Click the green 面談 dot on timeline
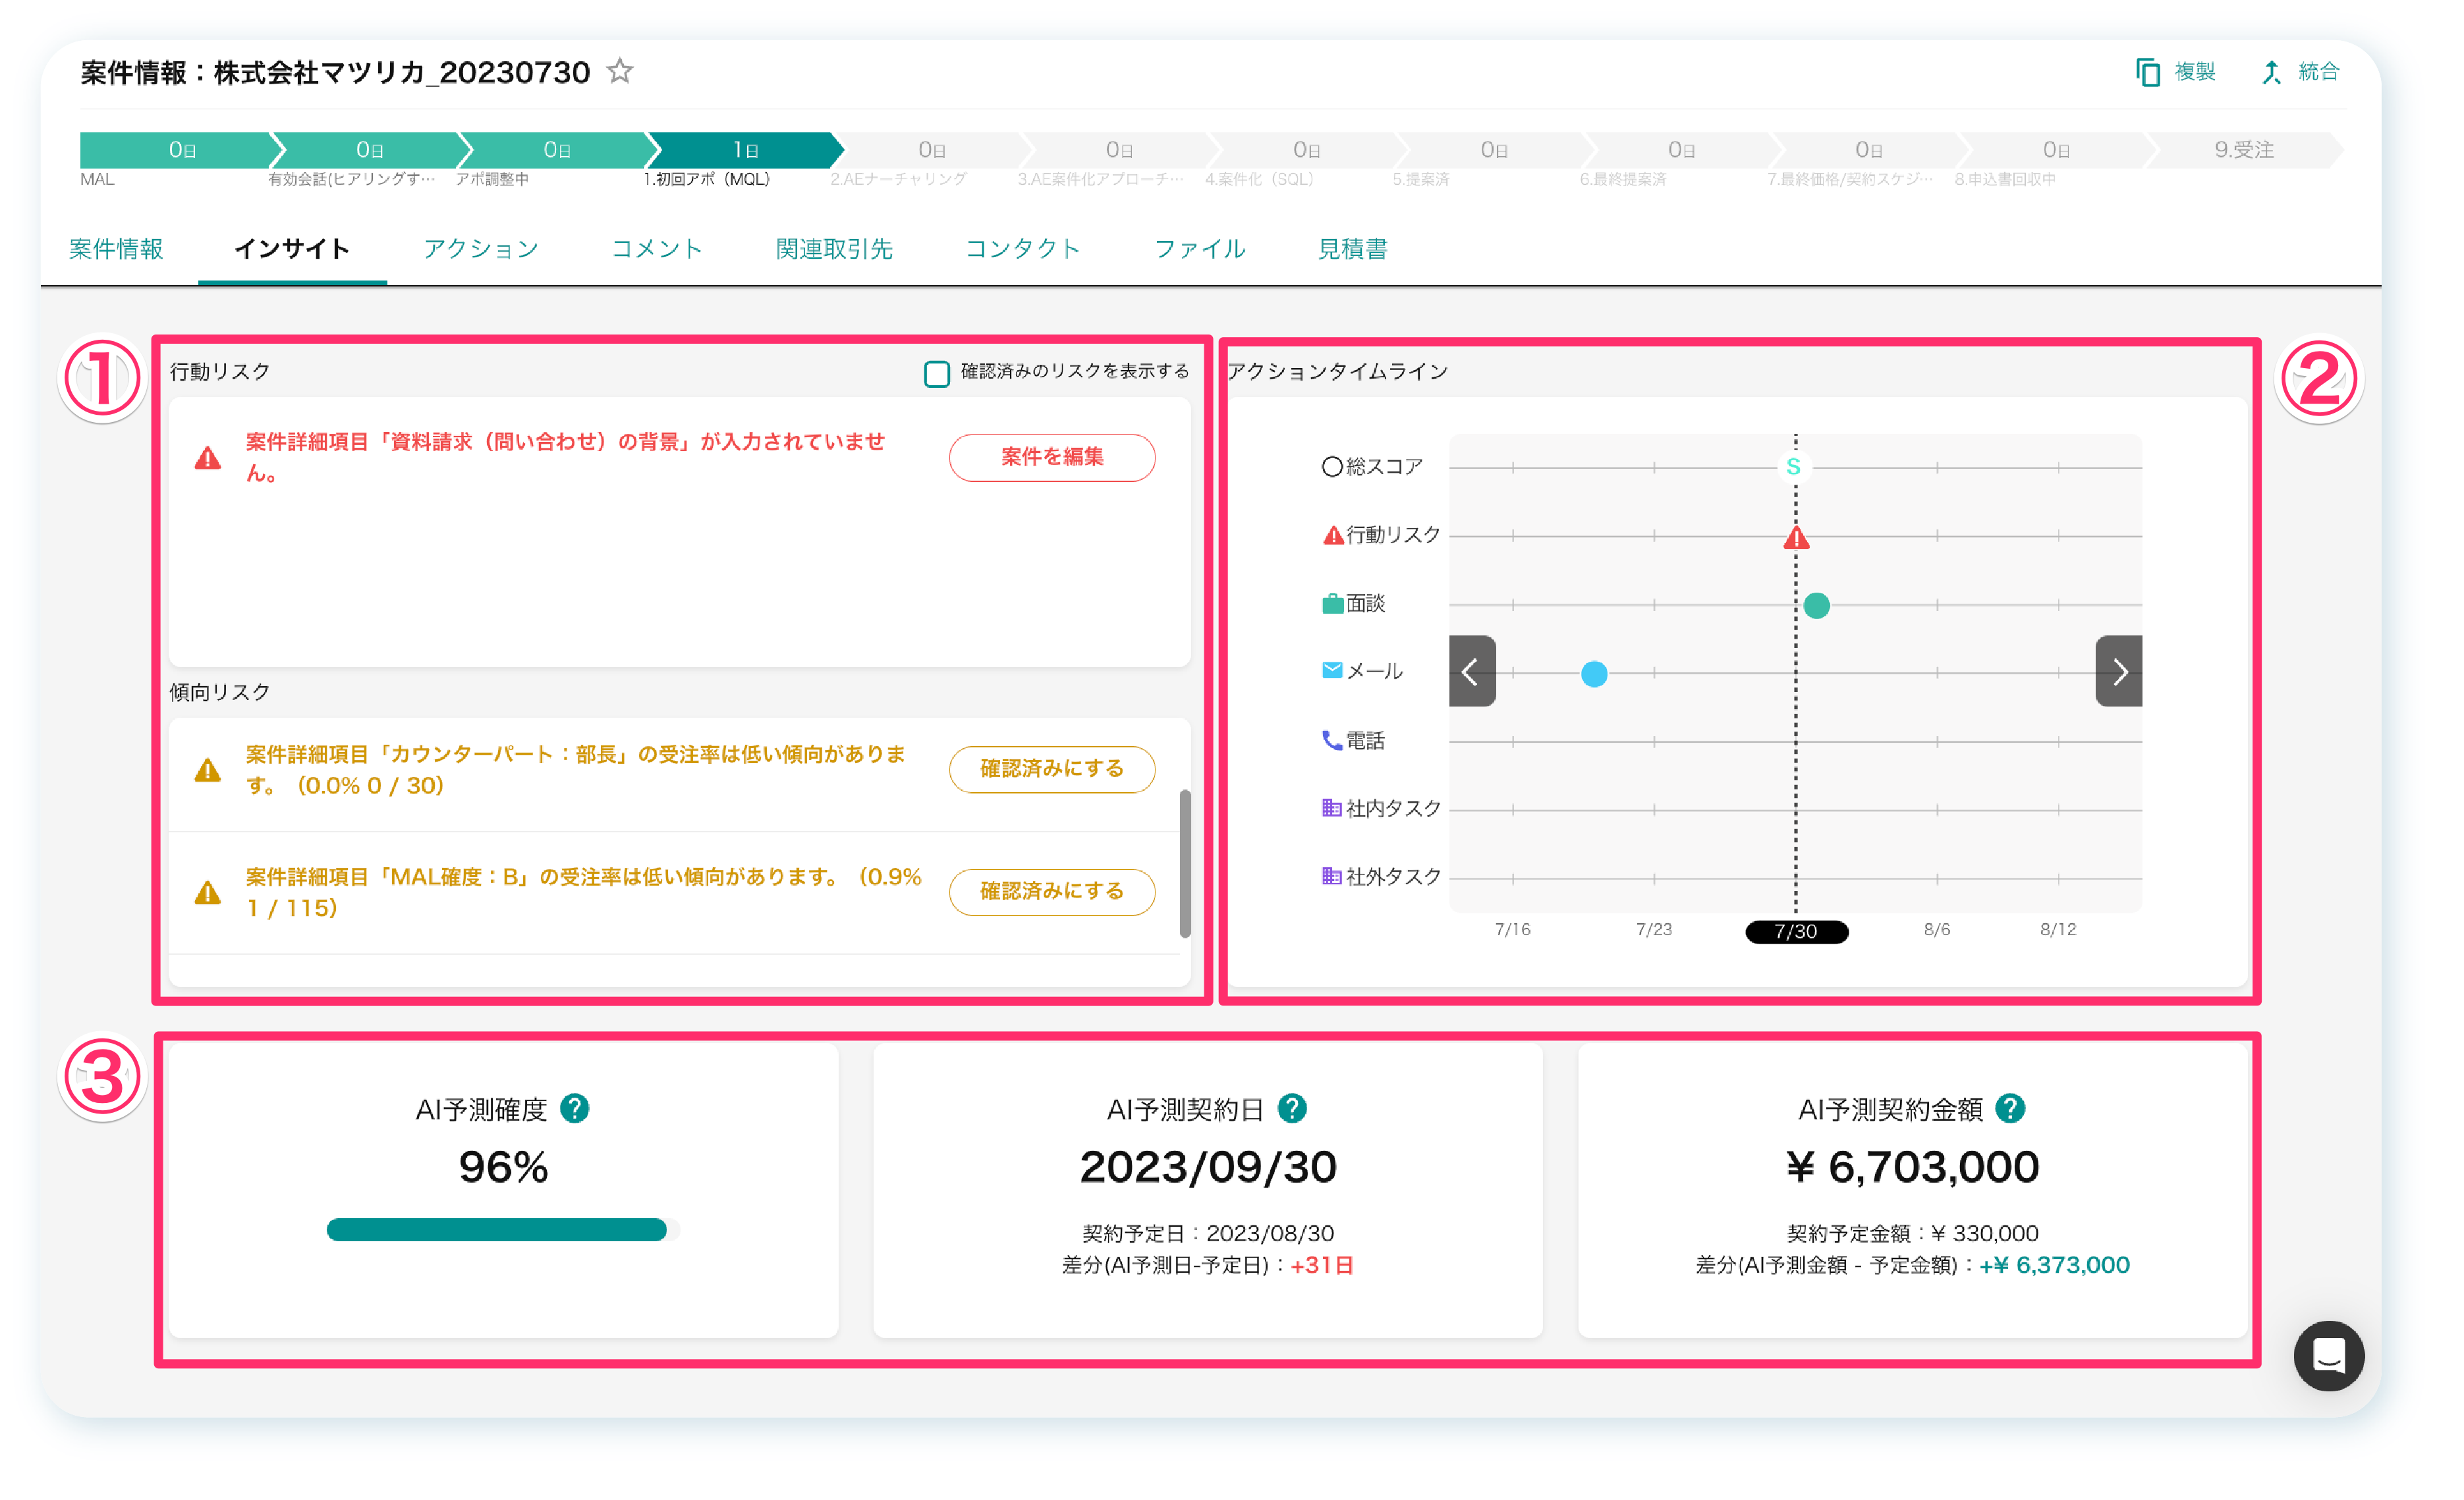Image resolution: width=2464 pixels, height=1500 pixels. 1816,606
